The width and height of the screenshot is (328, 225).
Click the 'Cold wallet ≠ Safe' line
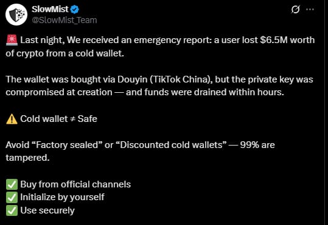pyautogui.click(x=58, y=119)
